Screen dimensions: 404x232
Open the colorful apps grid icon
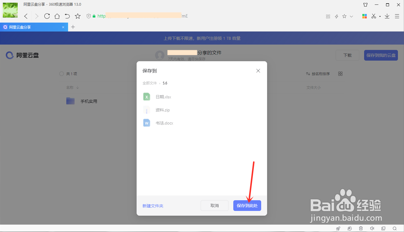(x=365, y=16)
